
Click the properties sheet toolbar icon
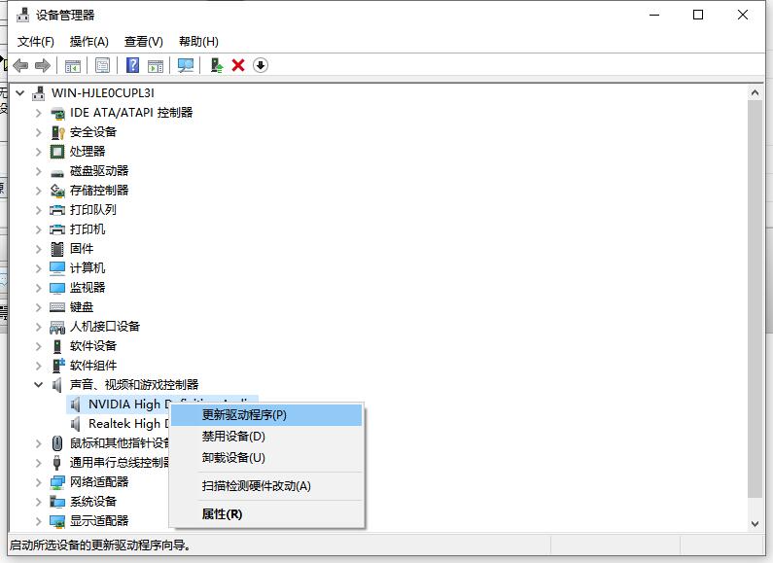coord(102,65)
